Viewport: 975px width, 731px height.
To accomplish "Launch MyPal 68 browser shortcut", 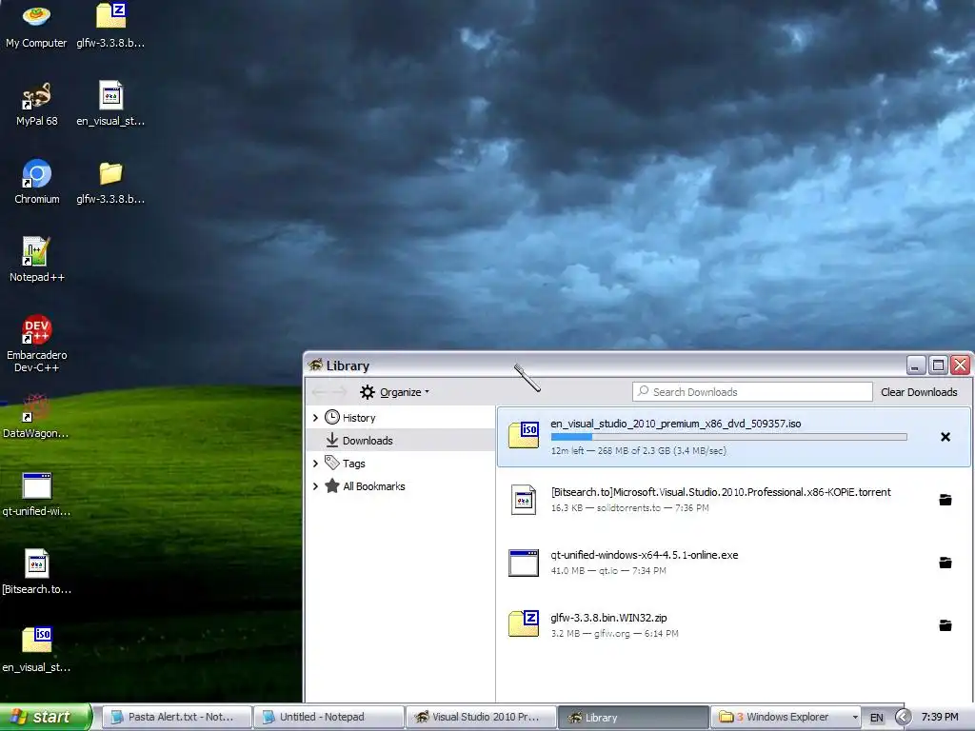I will tap(36, 104).
